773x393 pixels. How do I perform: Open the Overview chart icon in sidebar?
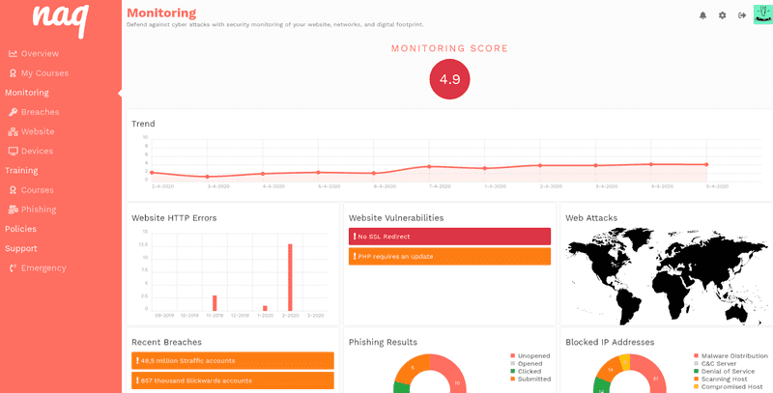click(x=13, y=53)
